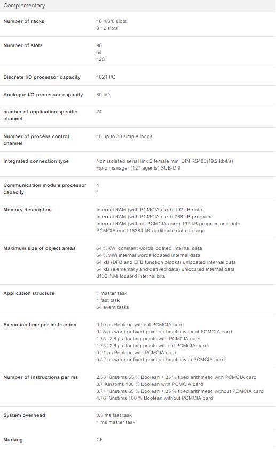The width and height of the screenshot is (276, 450).
Task: Click Number of instructions per ms label
Action: tap(41, 377)
